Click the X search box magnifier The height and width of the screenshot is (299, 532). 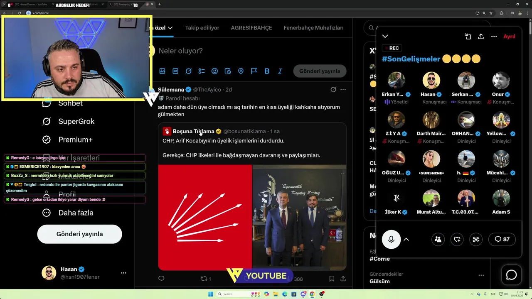tap(371, 28)
